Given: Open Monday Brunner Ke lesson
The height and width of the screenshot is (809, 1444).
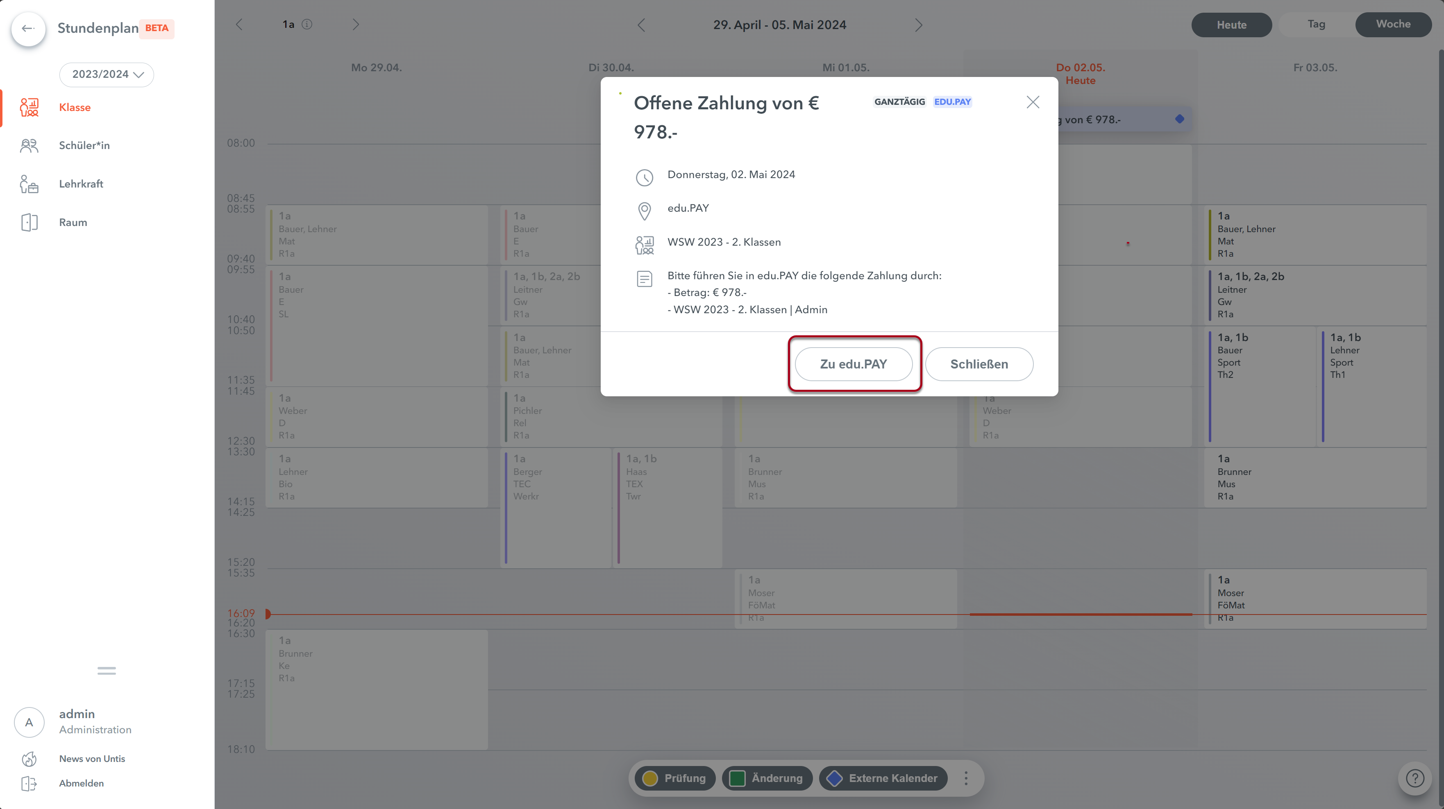Looking at the screenshot, I should click(x=377, y=690).
